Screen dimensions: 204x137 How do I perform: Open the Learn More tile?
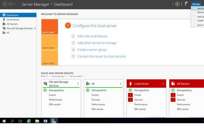coord(50,58)
